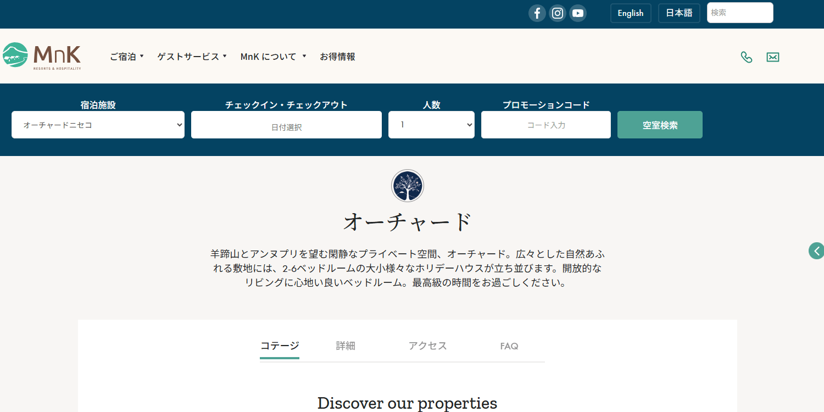Open the Instagram social icon
The width and height of the screenshot is (824, 412).
pos(557,13)
